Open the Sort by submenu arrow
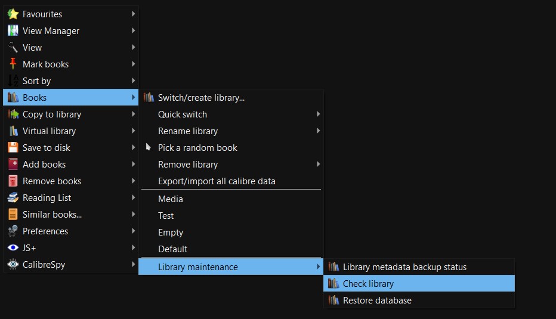This screenshot has height=319, width=556. coord(133,81)
